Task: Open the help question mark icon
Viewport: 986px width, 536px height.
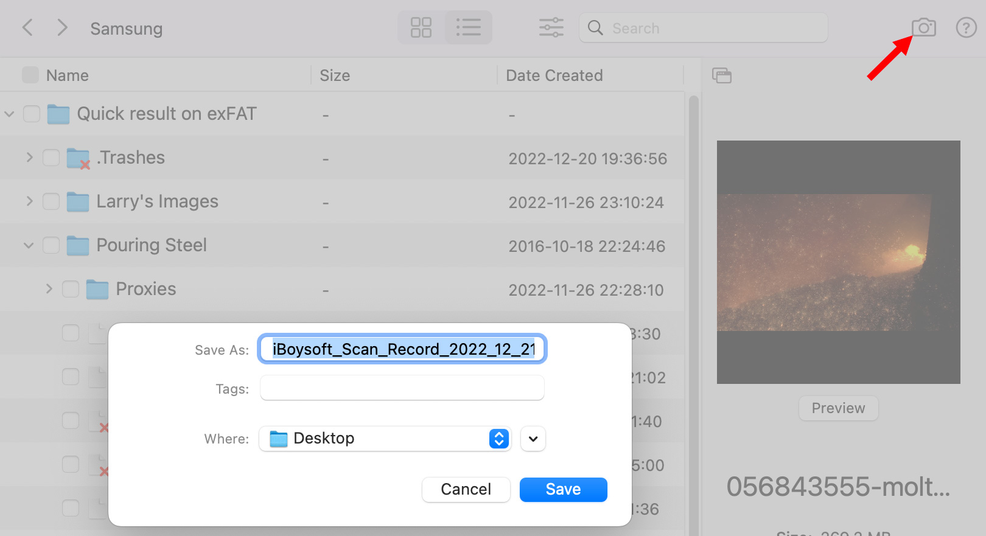Action: click(966, 28)
